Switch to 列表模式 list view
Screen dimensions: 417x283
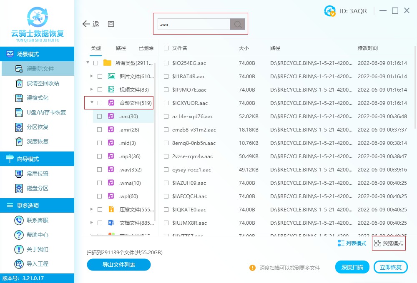click(x=352, y=243)
